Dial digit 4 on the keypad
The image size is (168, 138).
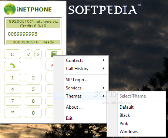(x=13, y=89)
